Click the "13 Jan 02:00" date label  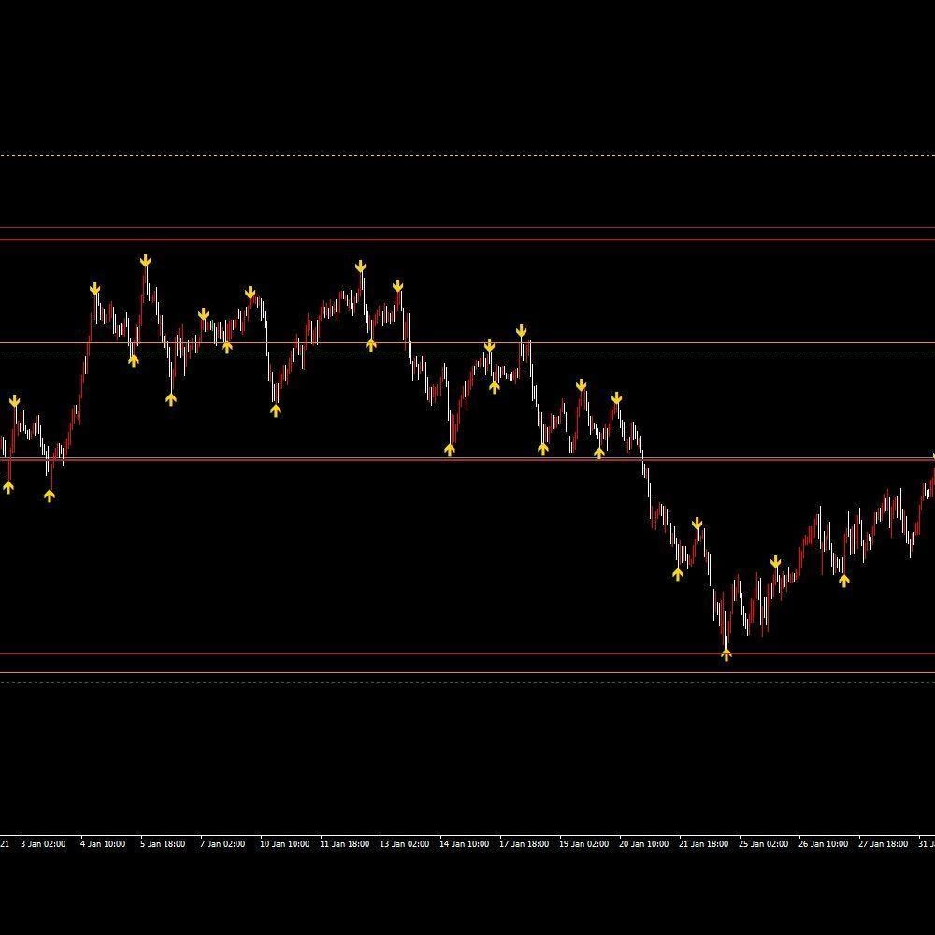404,843
